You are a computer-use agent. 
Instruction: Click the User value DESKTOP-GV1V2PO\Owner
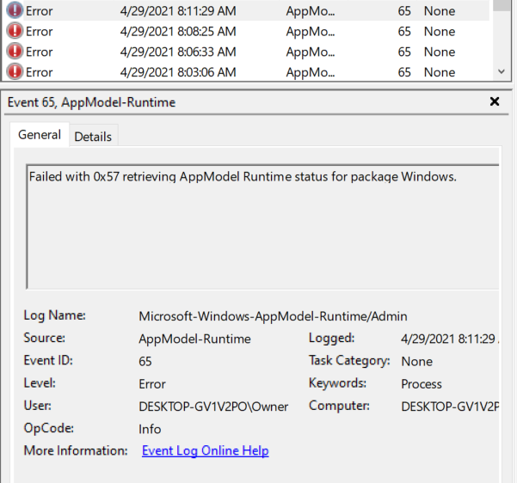[x=213, y=407]
